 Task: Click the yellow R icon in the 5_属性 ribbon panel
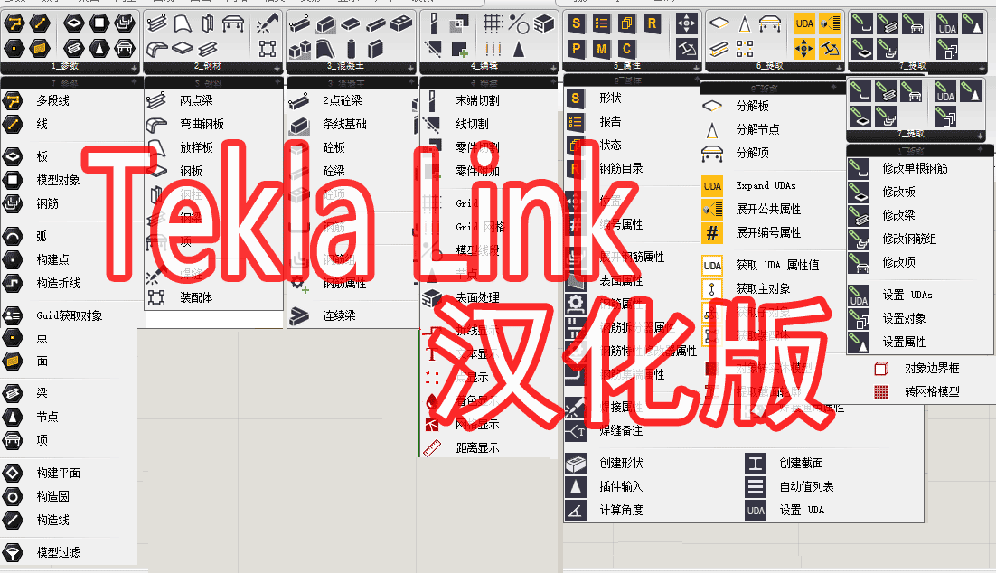[x=652, y=24]
